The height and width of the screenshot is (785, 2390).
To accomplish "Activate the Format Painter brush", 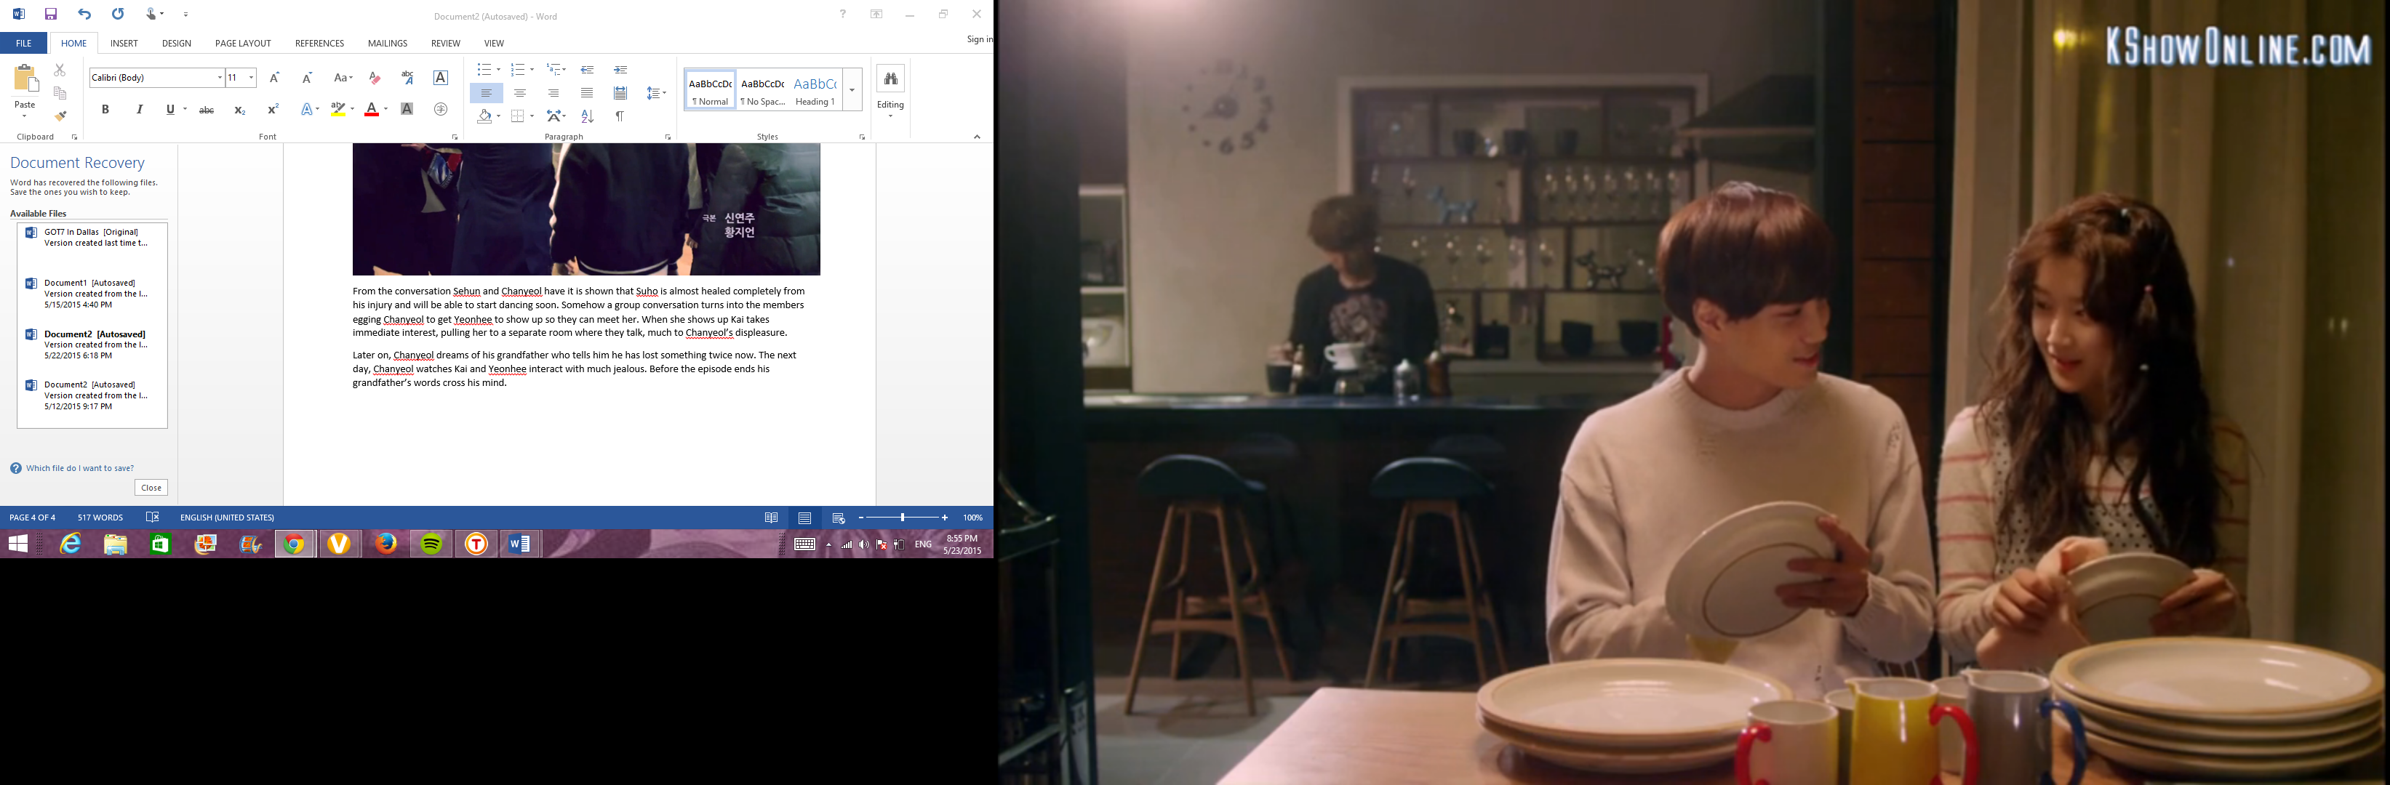I will 60,116.
